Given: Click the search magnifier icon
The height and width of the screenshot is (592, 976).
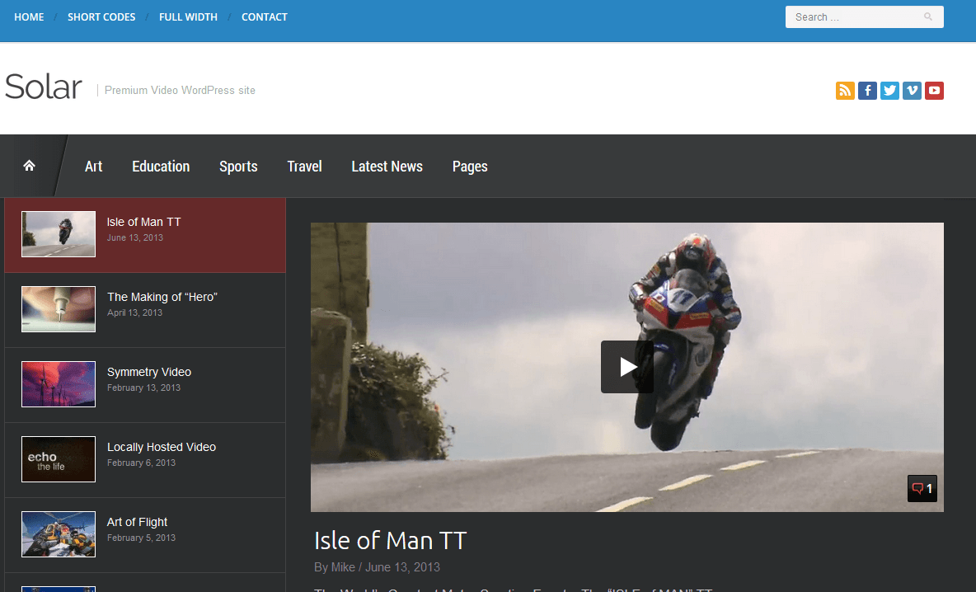Looking at the screenshot, I should (927, 16).
